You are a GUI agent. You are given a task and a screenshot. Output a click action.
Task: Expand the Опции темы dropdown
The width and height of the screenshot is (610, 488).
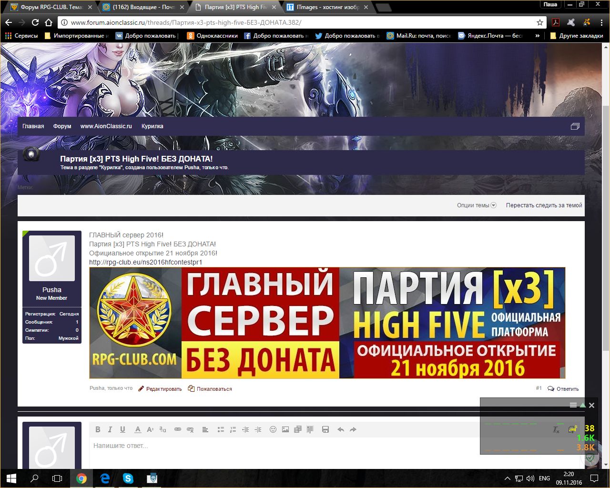[x=477, y=205]
